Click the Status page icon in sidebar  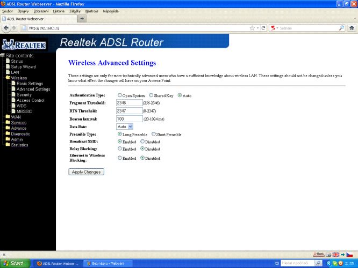tap(8, 61)
